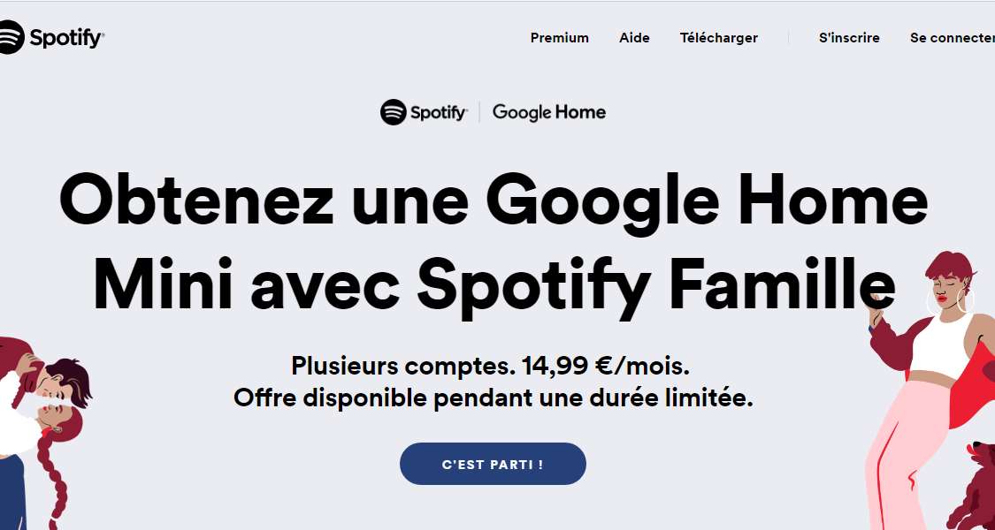Select S'inscrire to sign up
Screen dimensions: 995x530
pyautogui.click(x=849, y=38)
